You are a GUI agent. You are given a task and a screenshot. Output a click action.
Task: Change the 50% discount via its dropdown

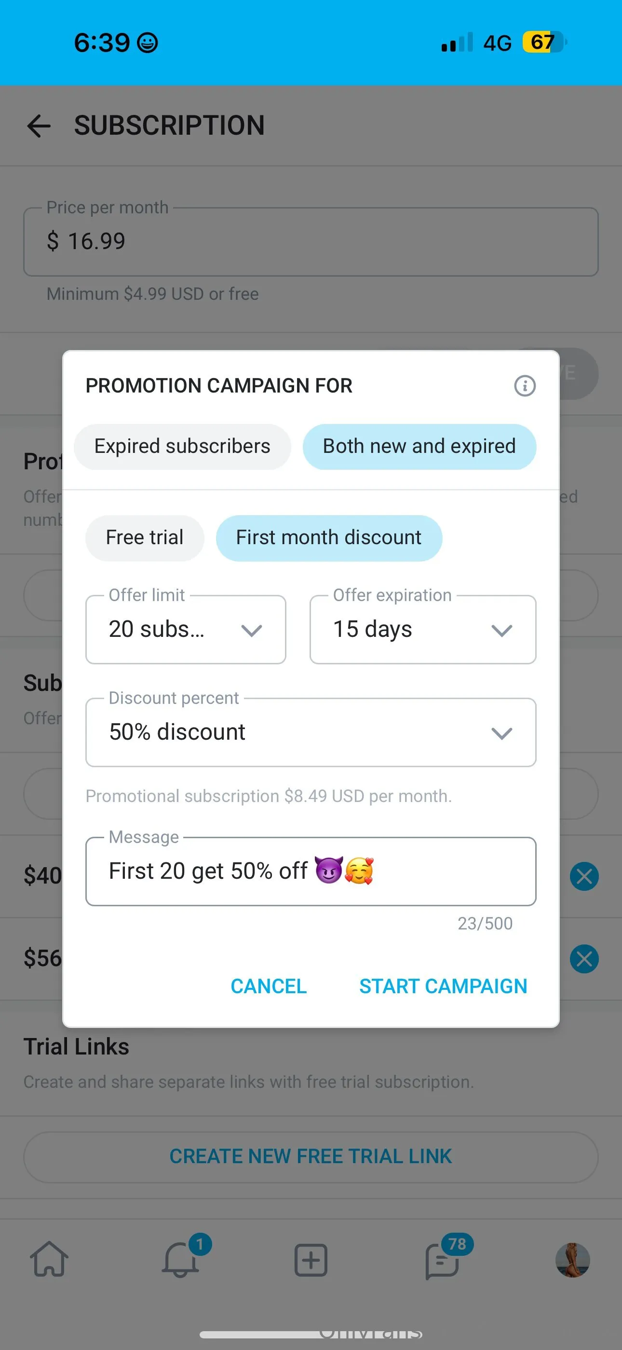coord(311,732)
